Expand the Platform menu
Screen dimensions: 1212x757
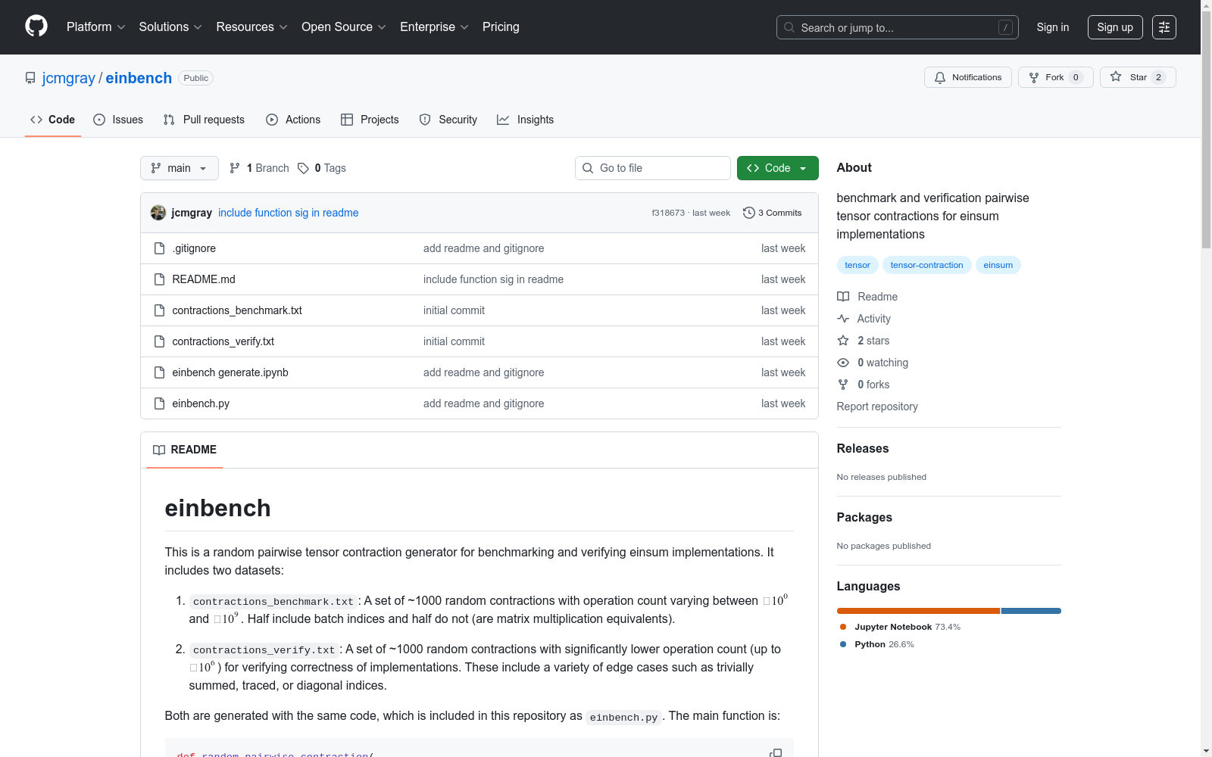pyautogui.click(x=96, y=27)
